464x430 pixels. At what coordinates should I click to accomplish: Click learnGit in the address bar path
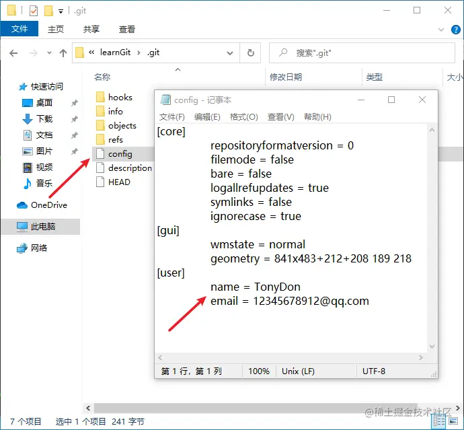[115, 52]
